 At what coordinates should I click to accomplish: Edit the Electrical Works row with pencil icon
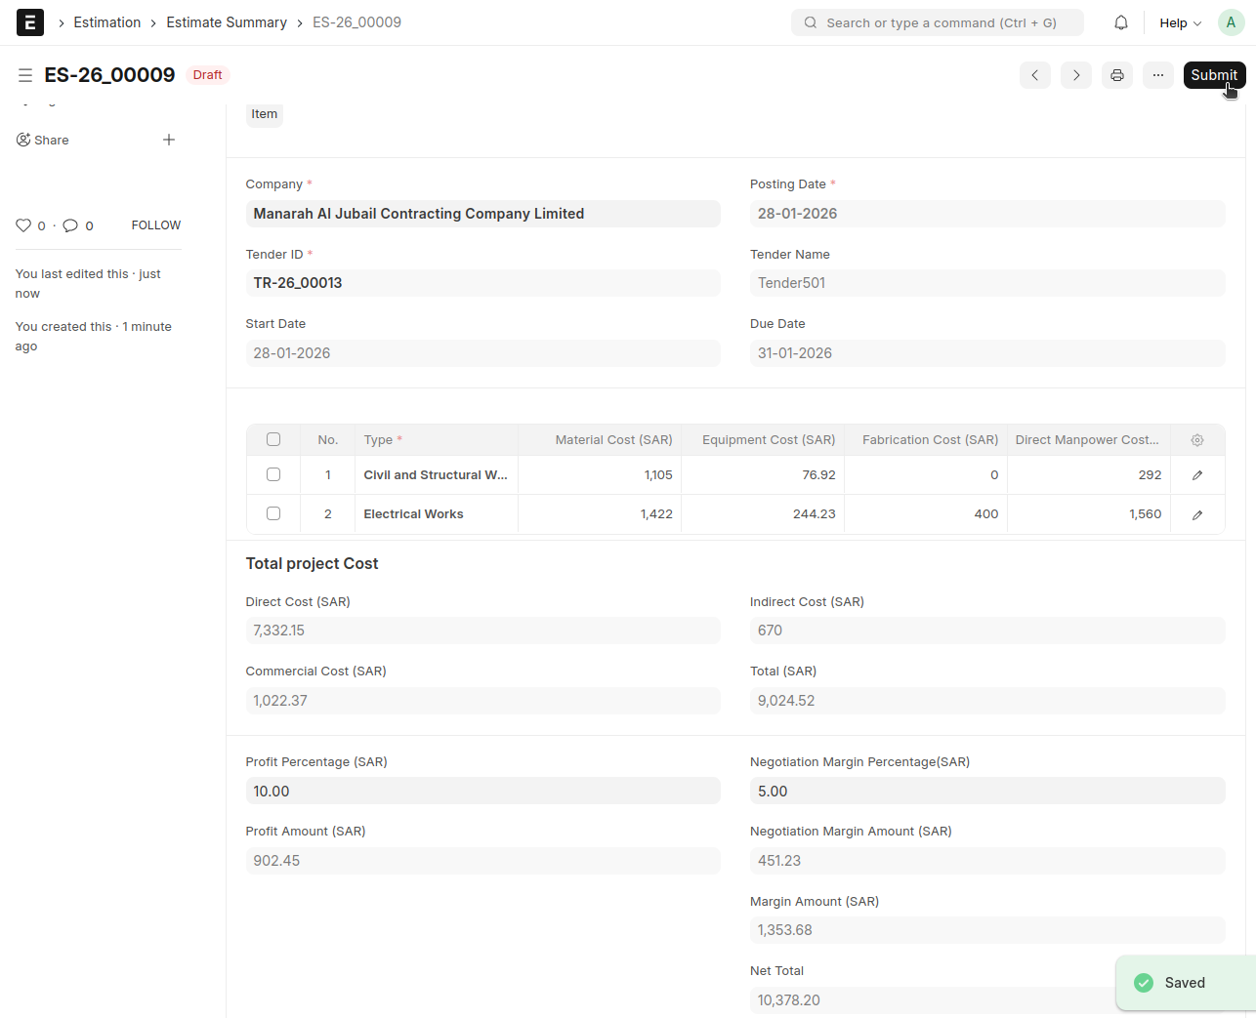coord(1197,514)
